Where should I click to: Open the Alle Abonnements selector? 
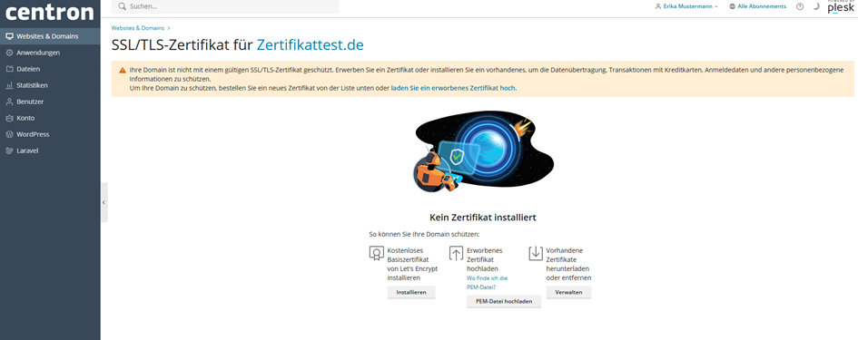click(757, 6)
